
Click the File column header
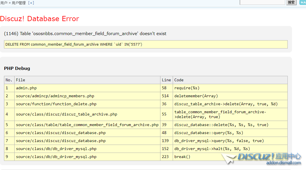click(87, 80)
